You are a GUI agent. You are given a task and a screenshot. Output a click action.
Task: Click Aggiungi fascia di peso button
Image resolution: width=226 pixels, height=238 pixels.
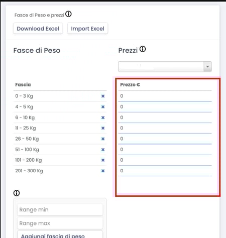[60, 235]
